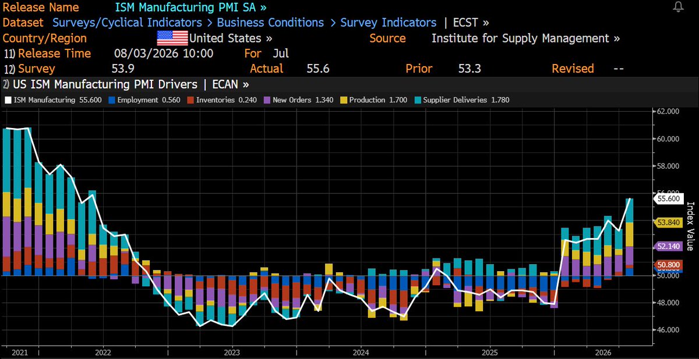This screenshot has height=359, width=699.
Task: Click the Supplier Deliveries teal legend swatch
Action: pyautogui.click(x=418, y=100)
